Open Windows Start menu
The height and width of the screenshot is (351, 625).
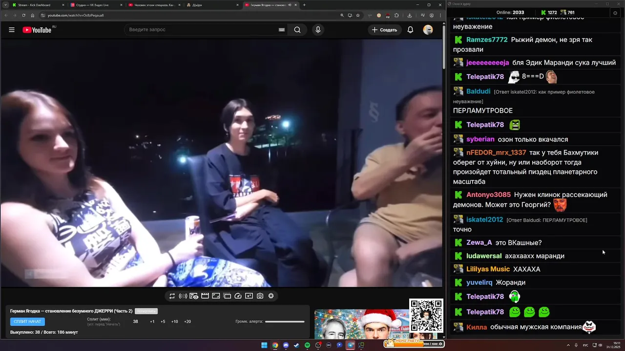(264, 345)
